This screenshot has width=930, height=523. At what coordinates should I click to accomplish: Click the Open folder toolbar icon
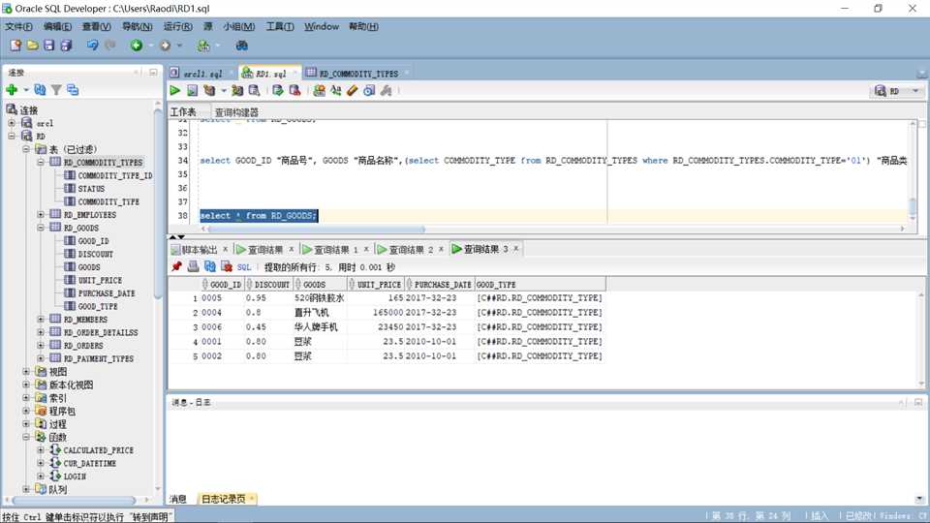(x=33, y=46)
